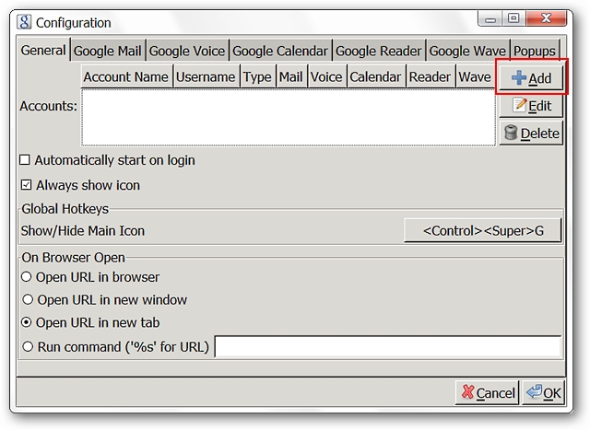590x430 pixels.
Task: Click the Delete account button
Action: pyautogui.click(x=531, y=134)
